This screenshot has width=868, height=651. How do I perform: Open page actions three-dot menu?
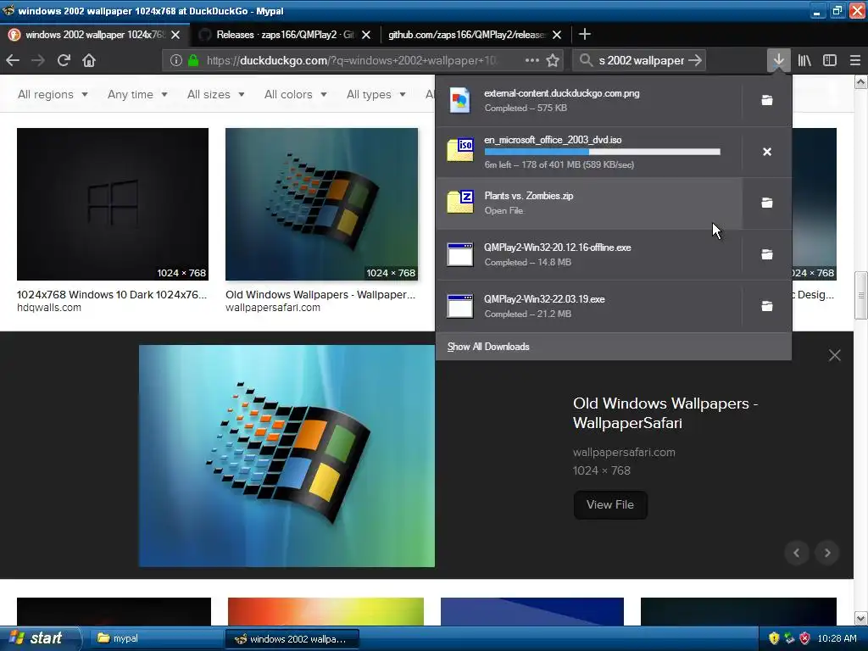532,60
